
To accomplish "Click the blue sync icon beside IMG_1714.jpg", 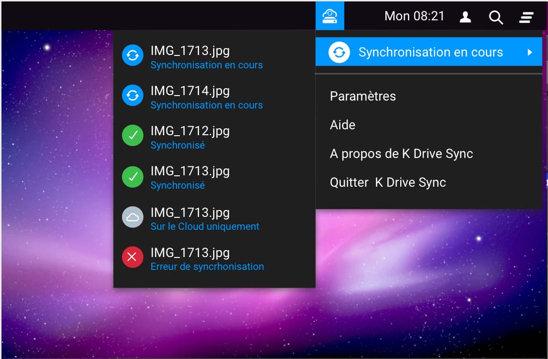I will (132, 96).
